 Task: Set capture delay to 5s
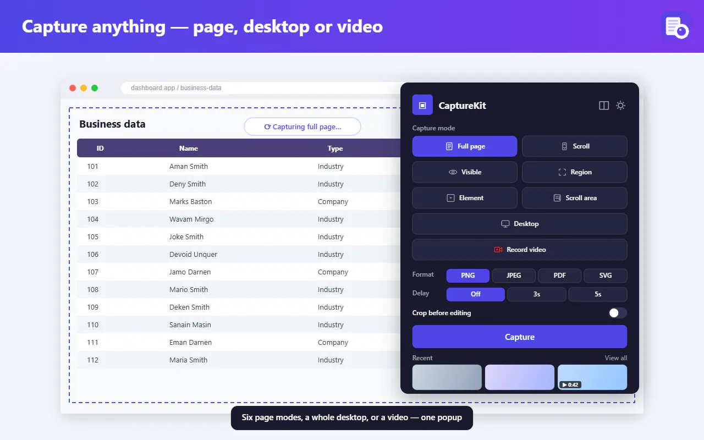point(598,294)
